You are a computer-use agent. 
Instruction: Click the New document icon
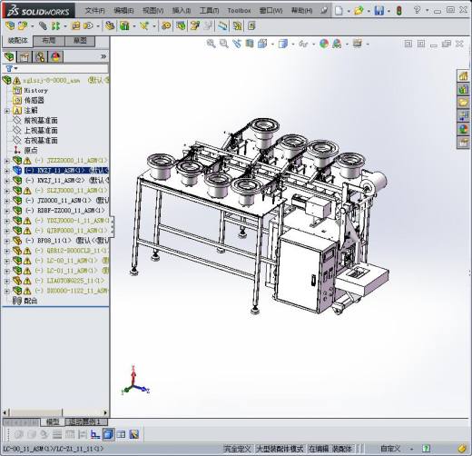point(339,11)
